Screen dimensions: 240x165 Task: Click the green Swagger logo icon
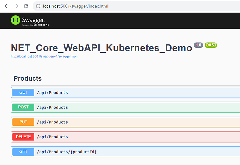pos(15,20)
